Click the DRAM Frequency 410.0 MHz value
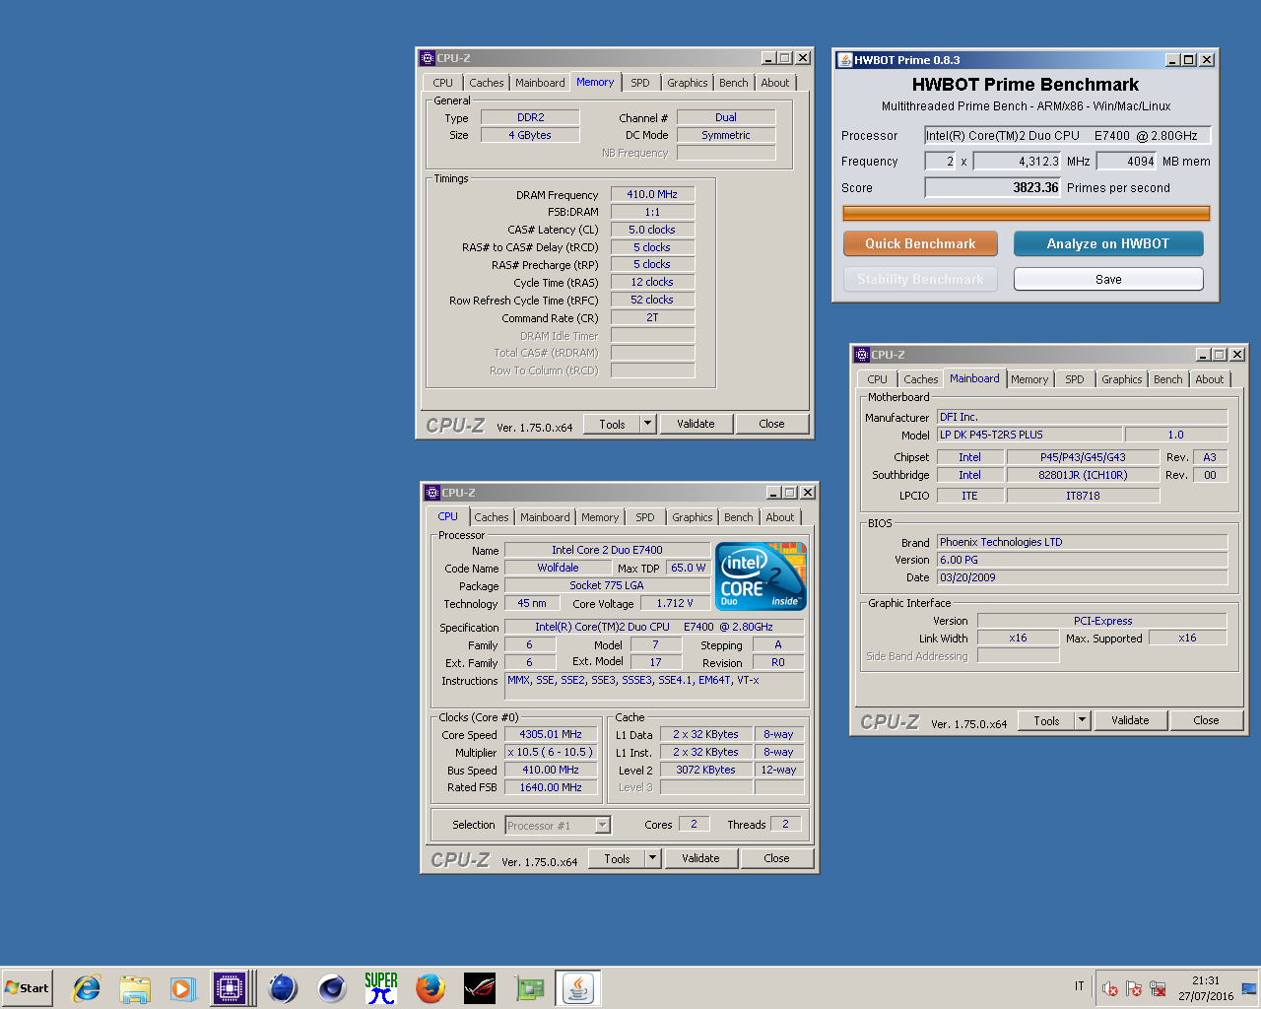Image resolution: width=1261 pixels, height=1009 pixels. pos(652,194)
